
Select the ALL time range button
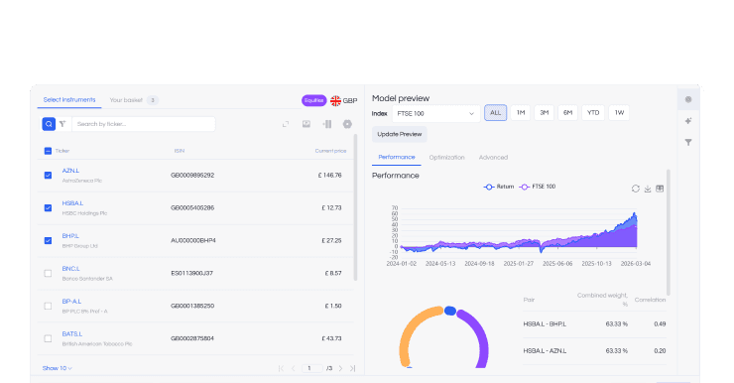495,113
